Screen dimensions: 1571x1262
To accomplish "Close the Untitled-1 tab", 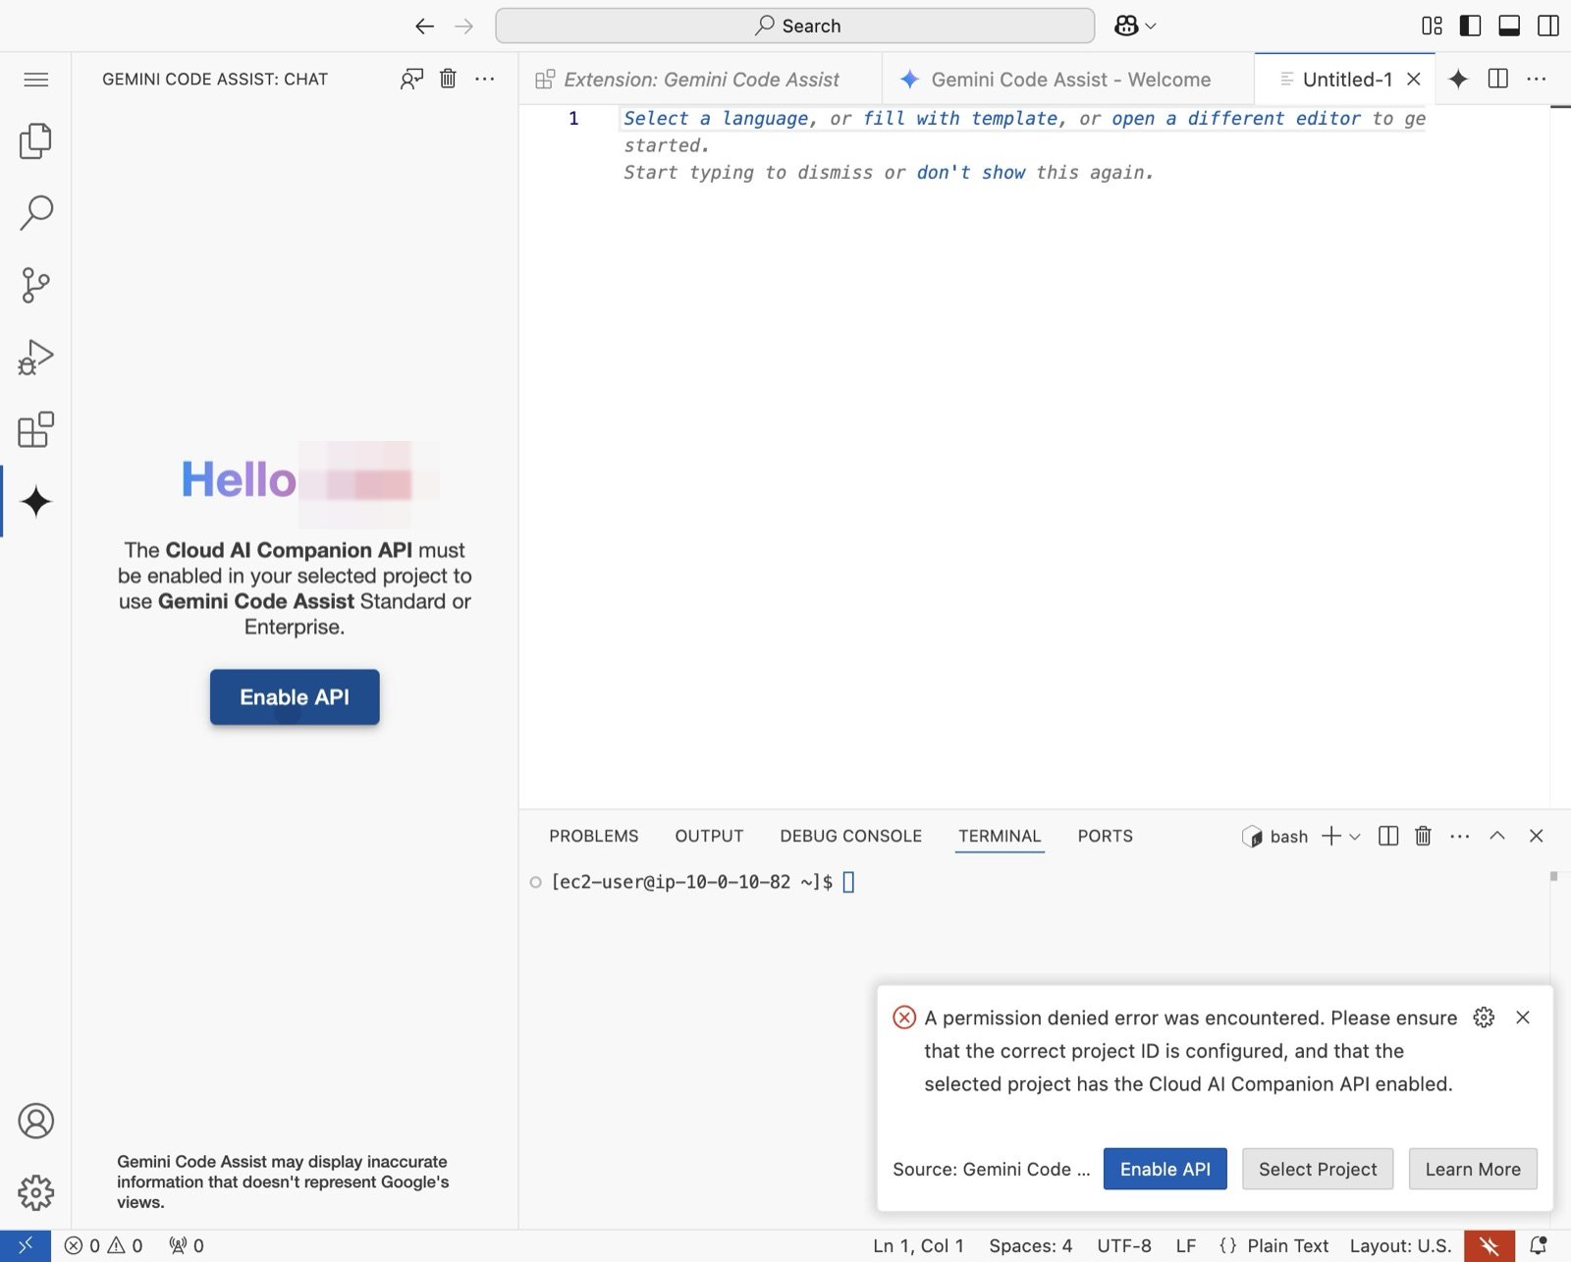I will pyautogui.click(x=1414, y=80).
